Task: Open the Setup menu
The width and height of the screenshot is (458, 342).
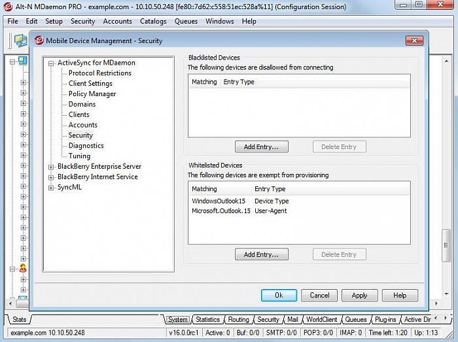Action: (x=54, y=22)
